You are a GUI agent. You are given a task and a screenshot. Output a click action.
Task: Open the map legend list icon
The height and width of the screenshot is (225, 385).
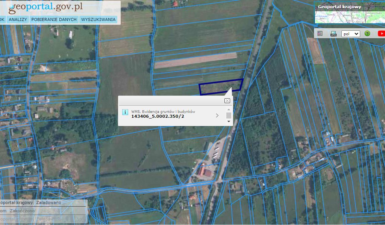click(320, 33)
